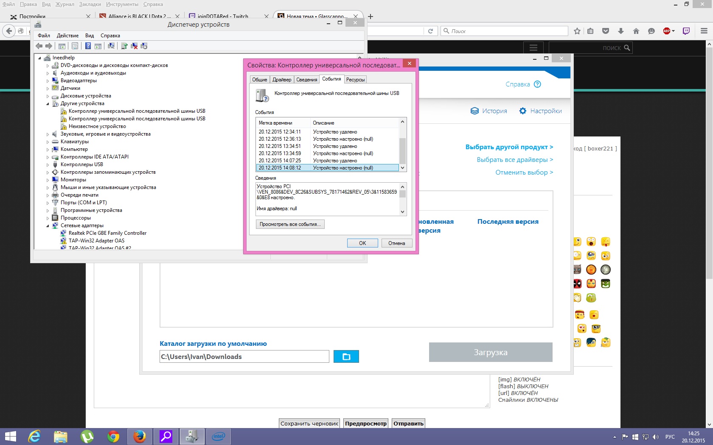The image size is (713, 445).
Task: Click the blue Help question-mark toolbar icon
Action: 88,46
